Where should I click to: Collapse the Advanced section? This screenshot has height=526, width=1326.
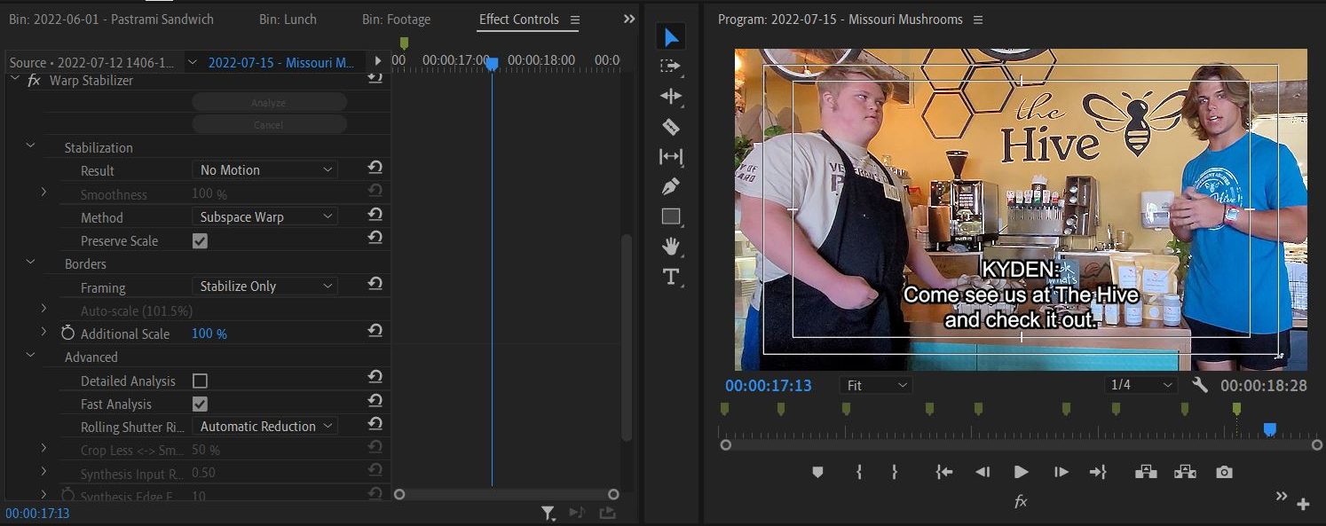tap(30, 355)
